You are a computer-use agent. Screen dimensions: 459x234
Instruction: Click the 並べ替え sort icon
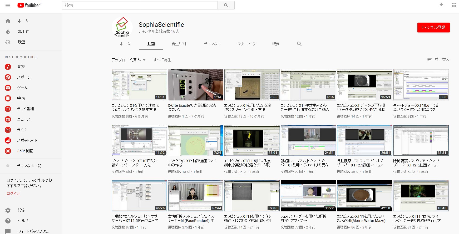click(430, 60)
